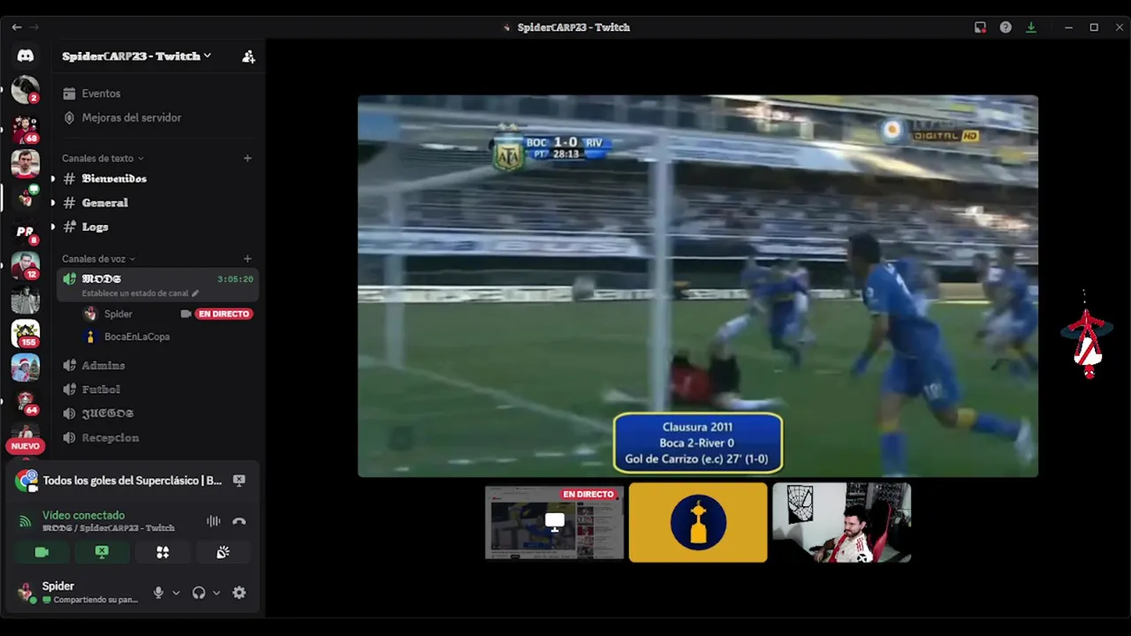The width and height of the screenshot is (1131, 636).
Task: Toggle noise suppression waveform icon
Action: click(213, 521)
